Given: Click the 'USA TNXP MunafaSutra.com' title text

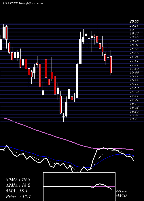Looking at the screenshot, I should [x=23, y=3].
